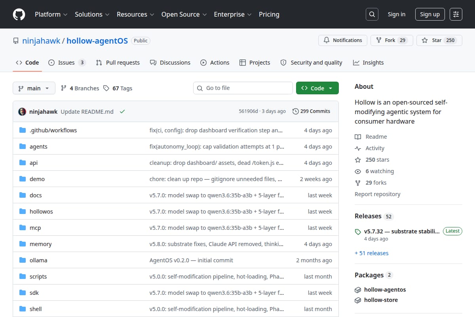
Task: Click the api folder icon
Action: point(23,163)
